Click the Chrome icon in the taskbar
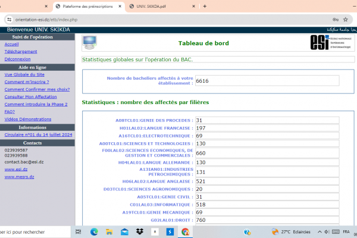The width and height of the screenshot is (357, 238). (x=185, y=232)
